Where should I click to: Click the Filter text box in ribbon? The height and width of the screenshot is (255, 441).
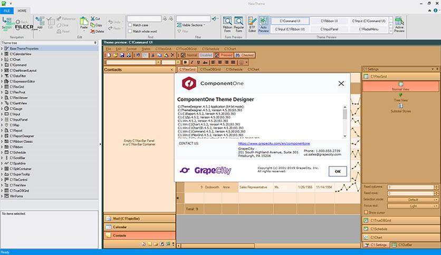pyautogui.click(x=194, y=18)
